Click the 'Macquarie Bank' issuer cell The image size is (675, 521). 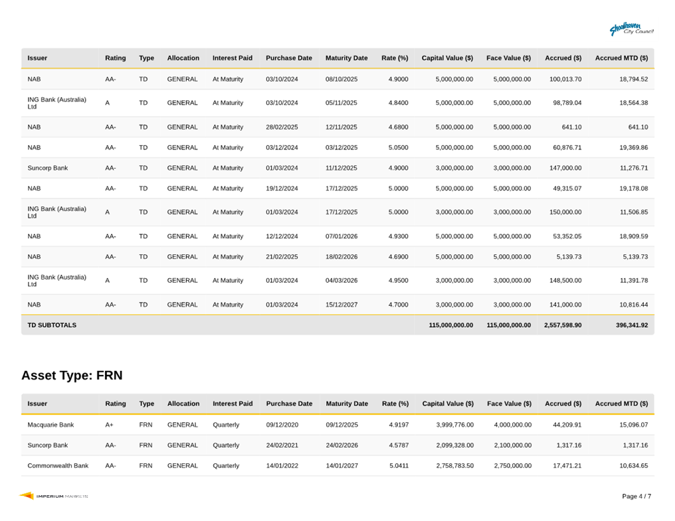click(50, 425)
